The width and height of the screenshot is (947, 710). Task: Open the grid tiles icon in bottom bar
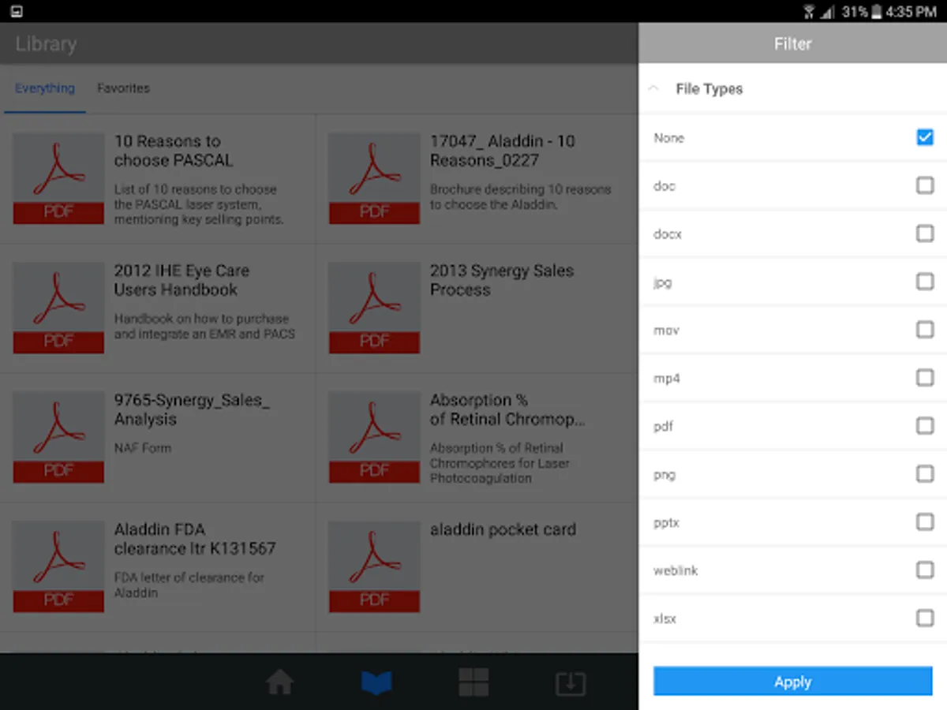tap(473, 682)
